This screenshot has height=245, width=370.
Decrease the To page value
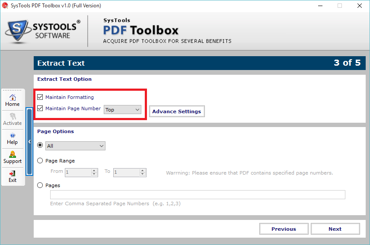[143, 174]
